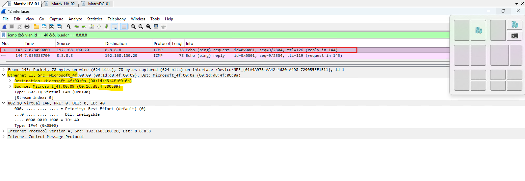Image resolution: width=525 pixels, height=181 pixels.
Task: Collapse the Ethernet II section
Action: 3,75
